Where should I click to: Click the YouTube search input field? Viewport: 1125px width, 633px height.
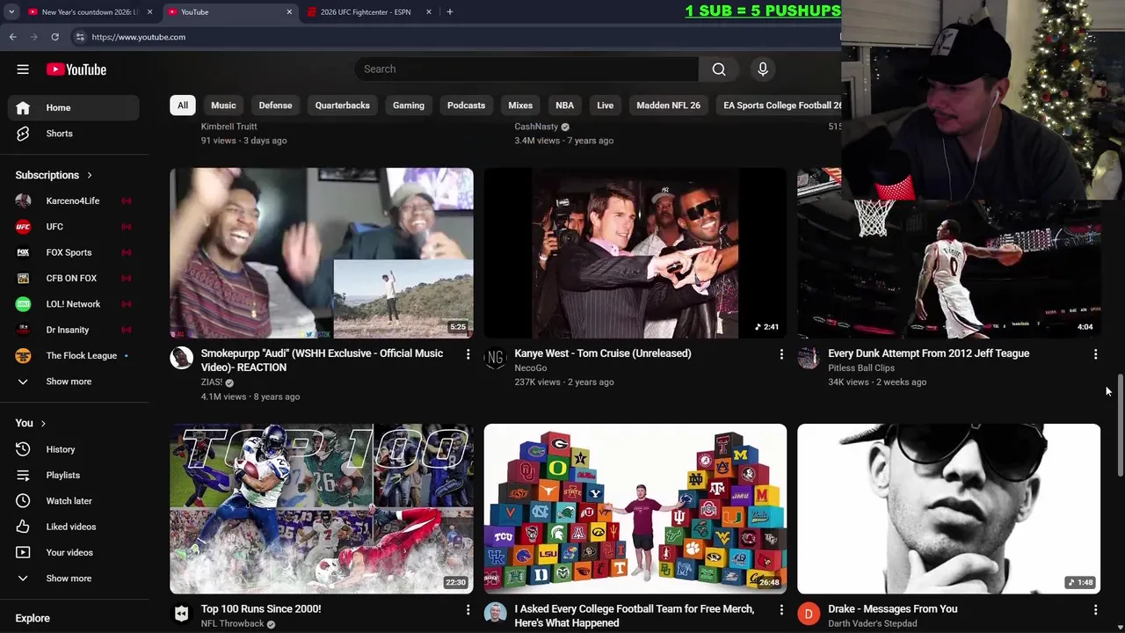pyautogui.click(x=526, y=69)
